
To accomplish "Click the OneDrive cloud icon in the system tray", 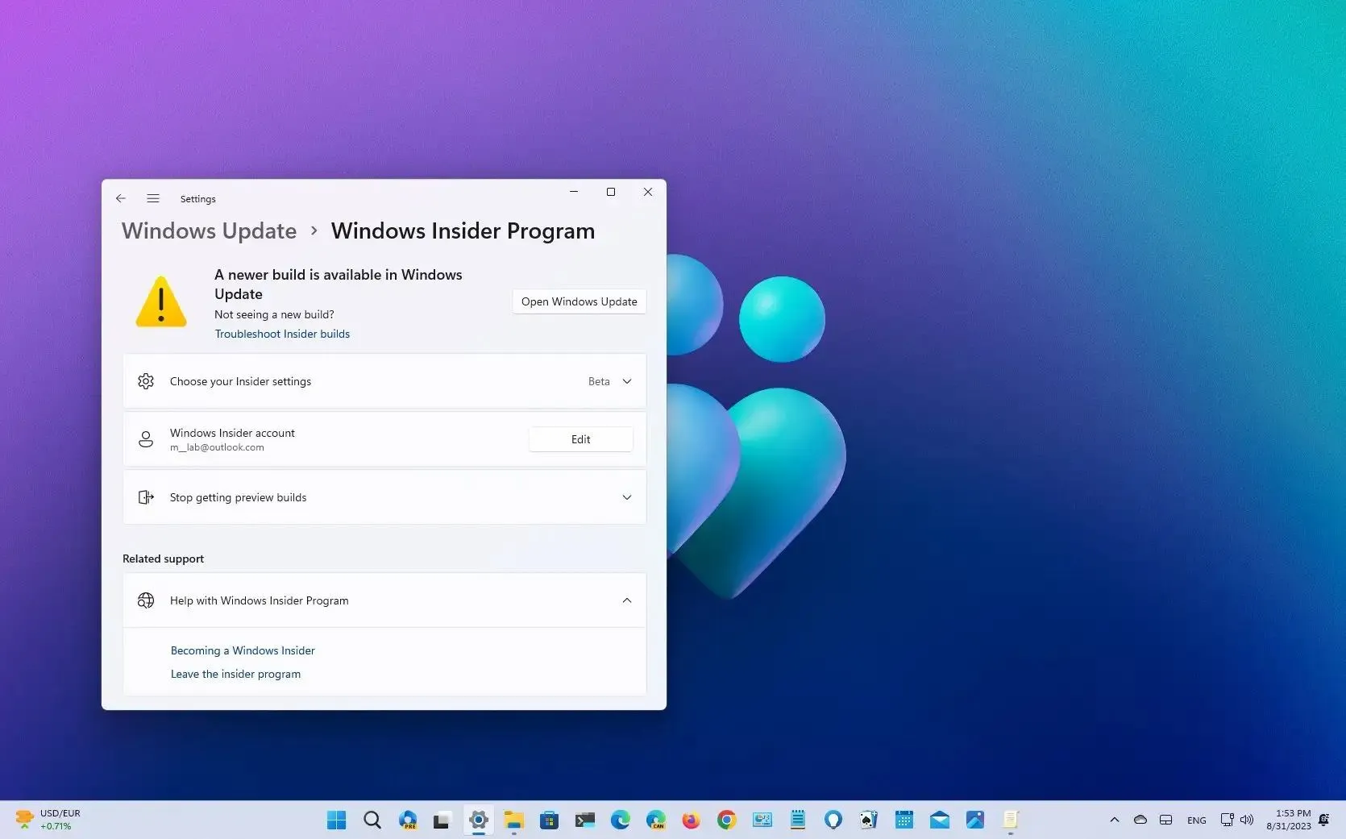I will point(1140,820).
